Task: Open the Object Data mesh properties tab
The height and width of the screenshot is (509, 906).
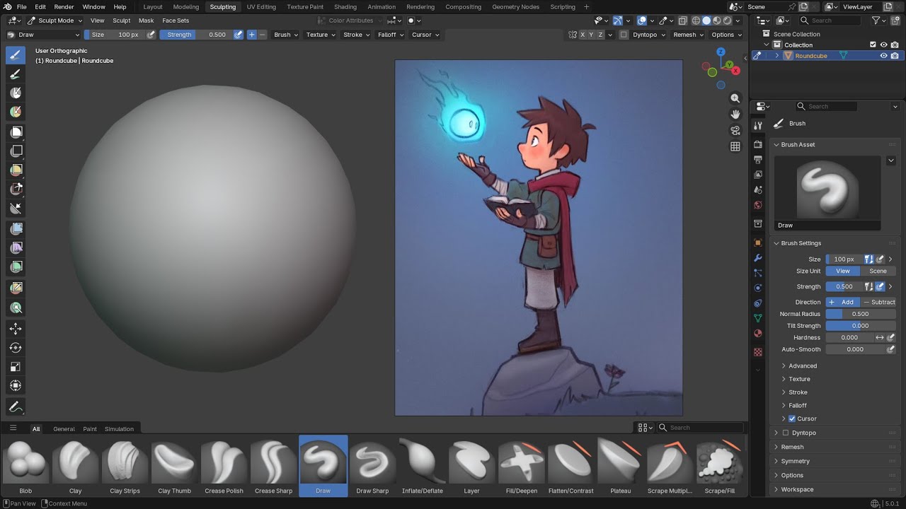Action: coord(758,318)
